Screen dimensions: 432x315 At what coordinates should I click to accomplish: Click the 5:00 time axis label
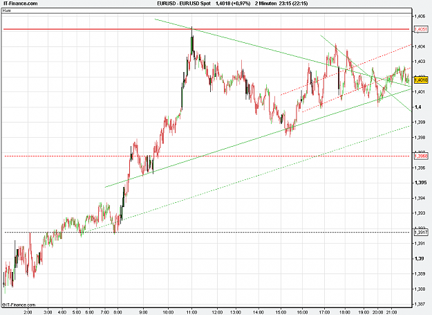[77, 312]
